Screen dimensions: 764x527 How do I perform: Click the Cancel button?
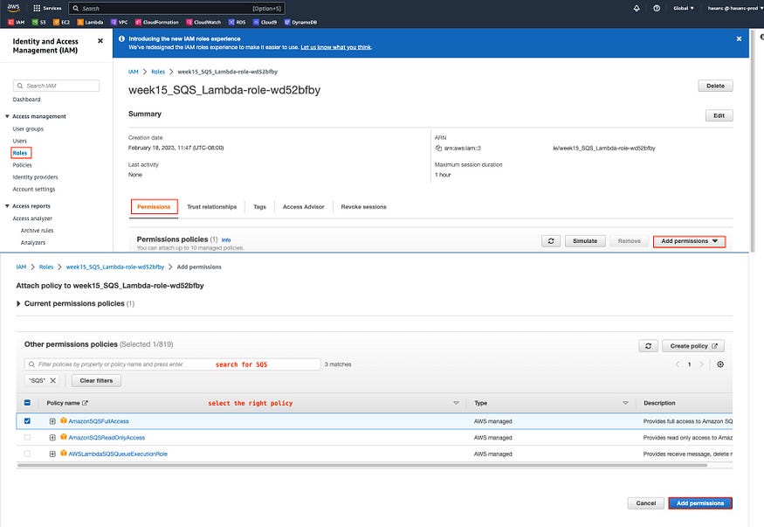(645, 503)
